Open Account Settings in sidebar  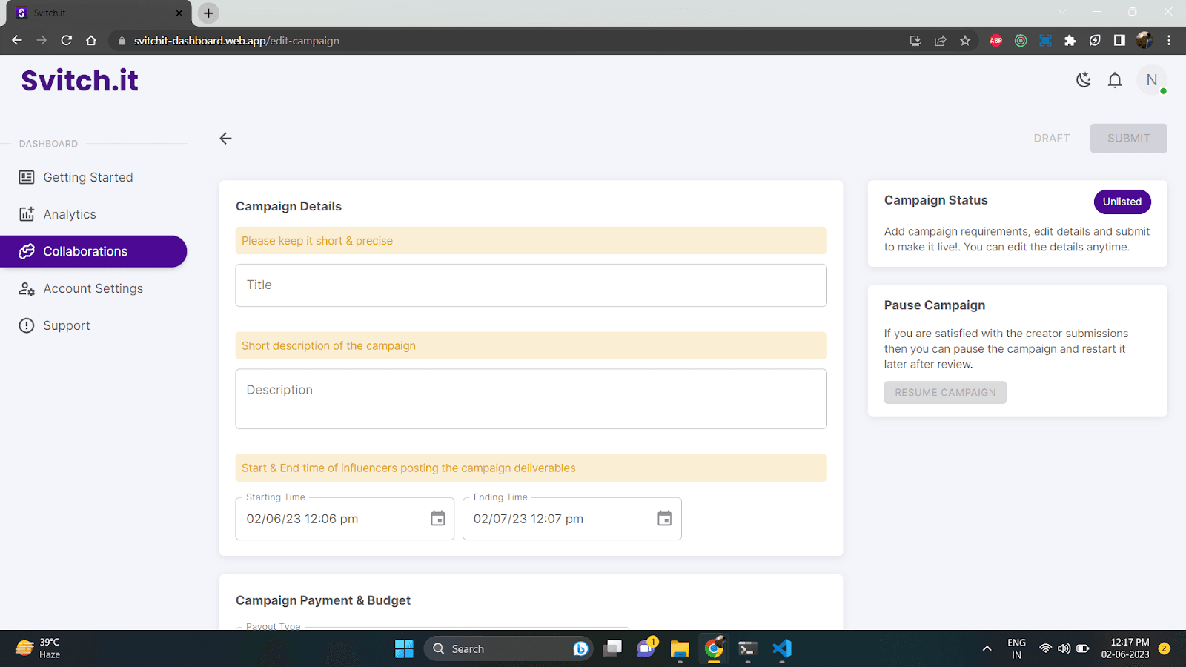(x=93, y=288)
